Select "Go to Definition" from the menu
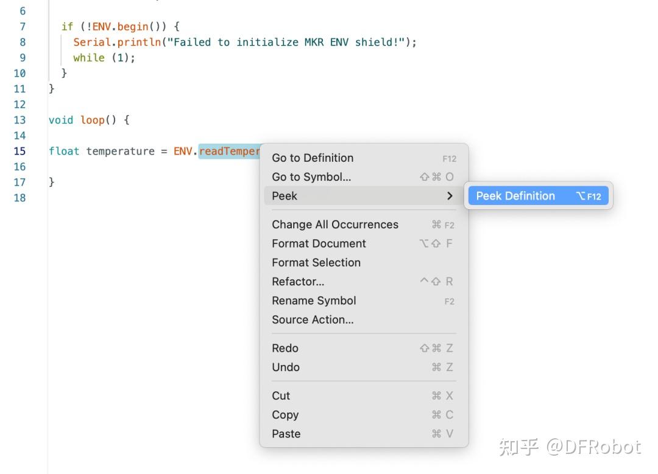Screen dimensions: 658x474 click(x=312, y=158)
